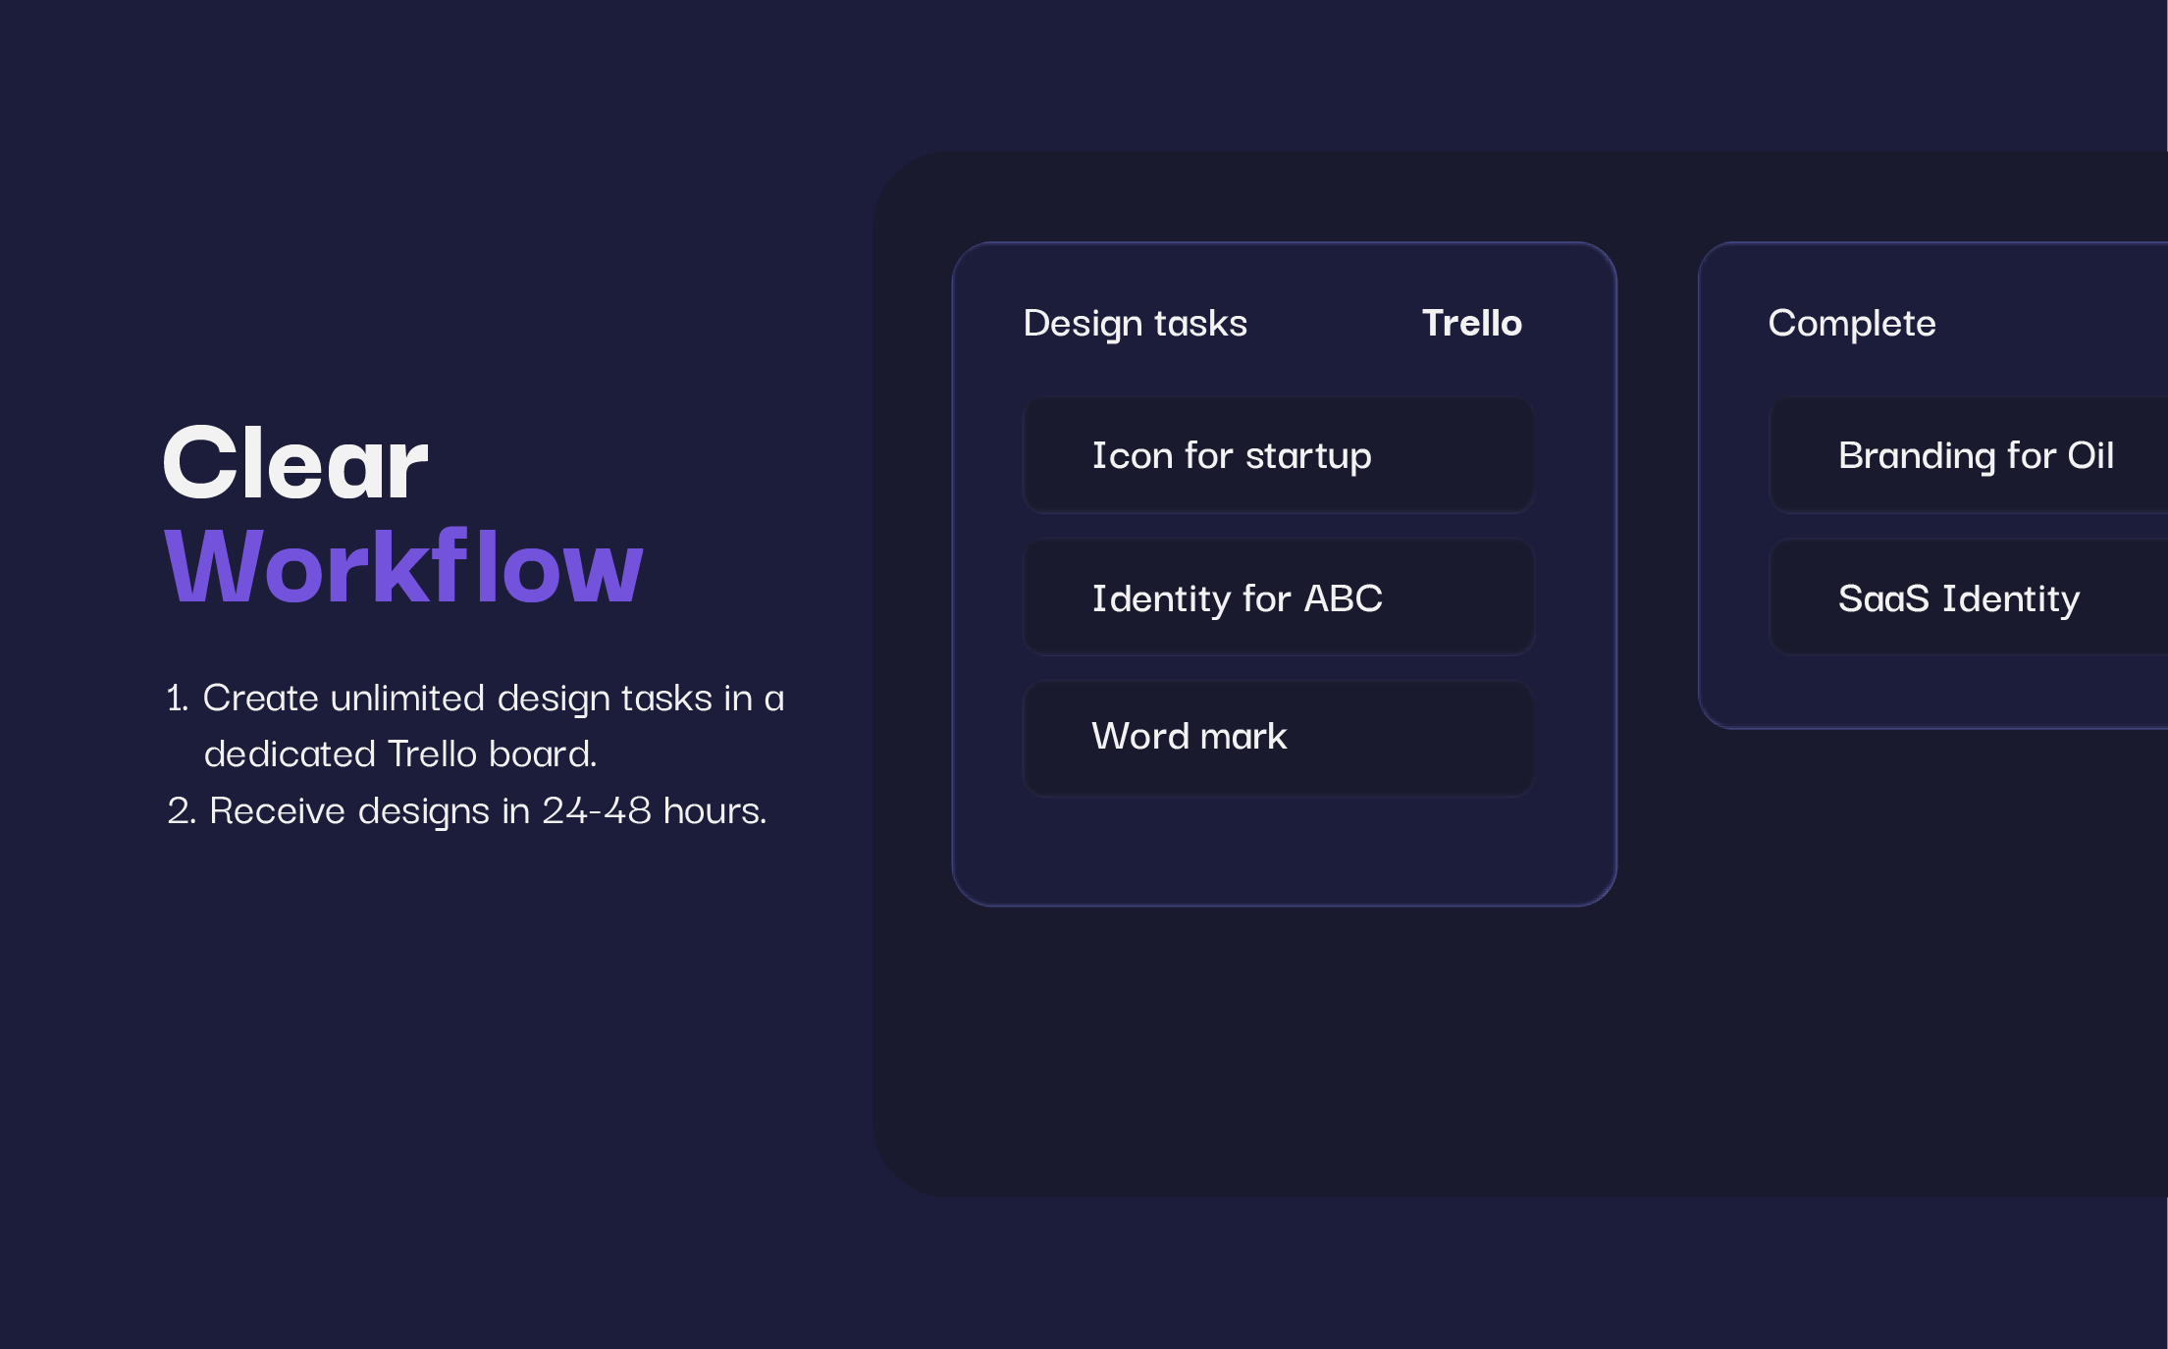2168x1349 pixels.
Task: Click 'Create unlimited design tasks' text line
Action: coord(493,698)
